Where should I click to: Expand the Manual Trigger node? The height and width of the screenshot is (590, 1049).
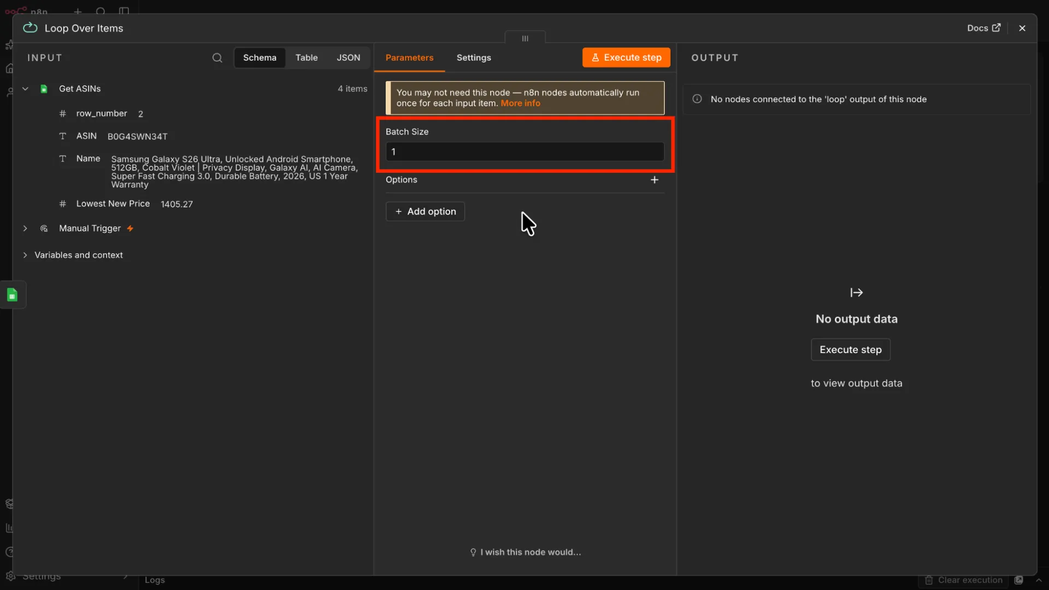tap(25, 228)
